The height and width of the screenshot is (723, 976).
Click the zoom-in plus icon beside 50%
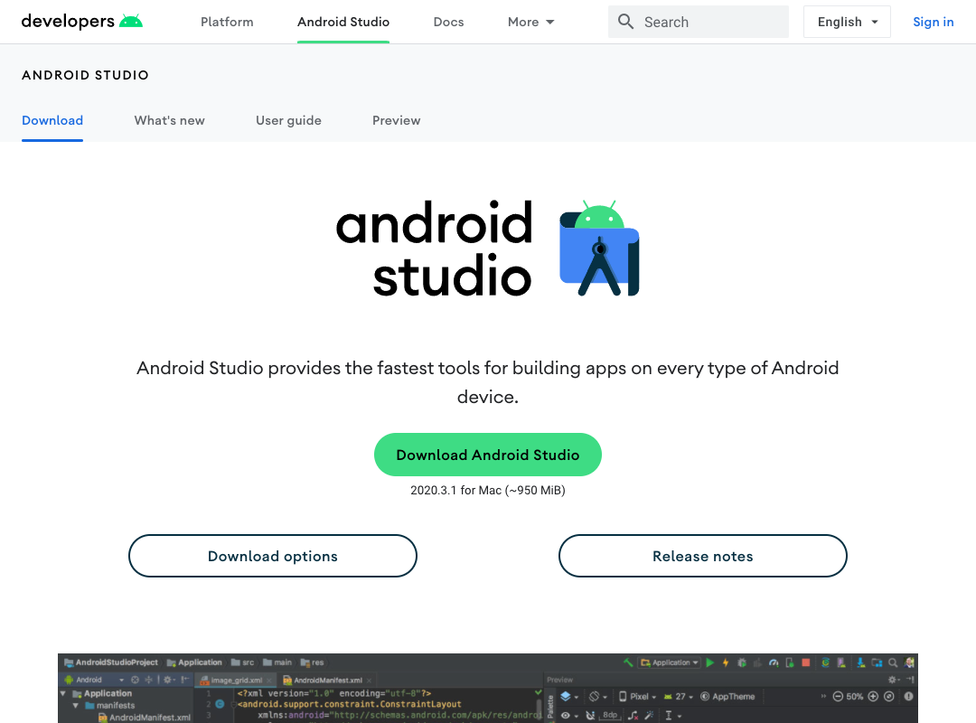click(873, 696)
